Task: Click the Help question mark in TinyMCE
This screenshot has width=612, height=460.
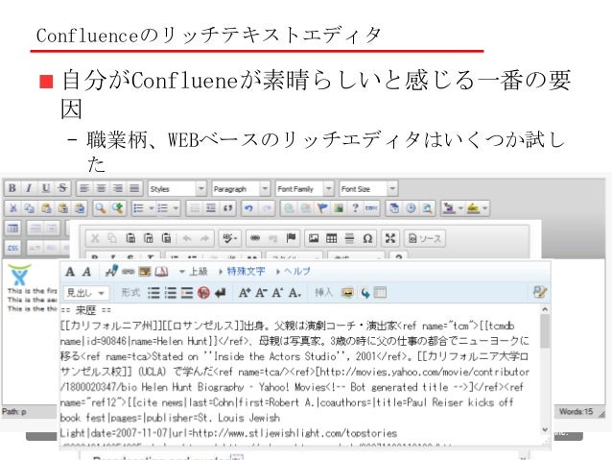Action: (355, 208)
